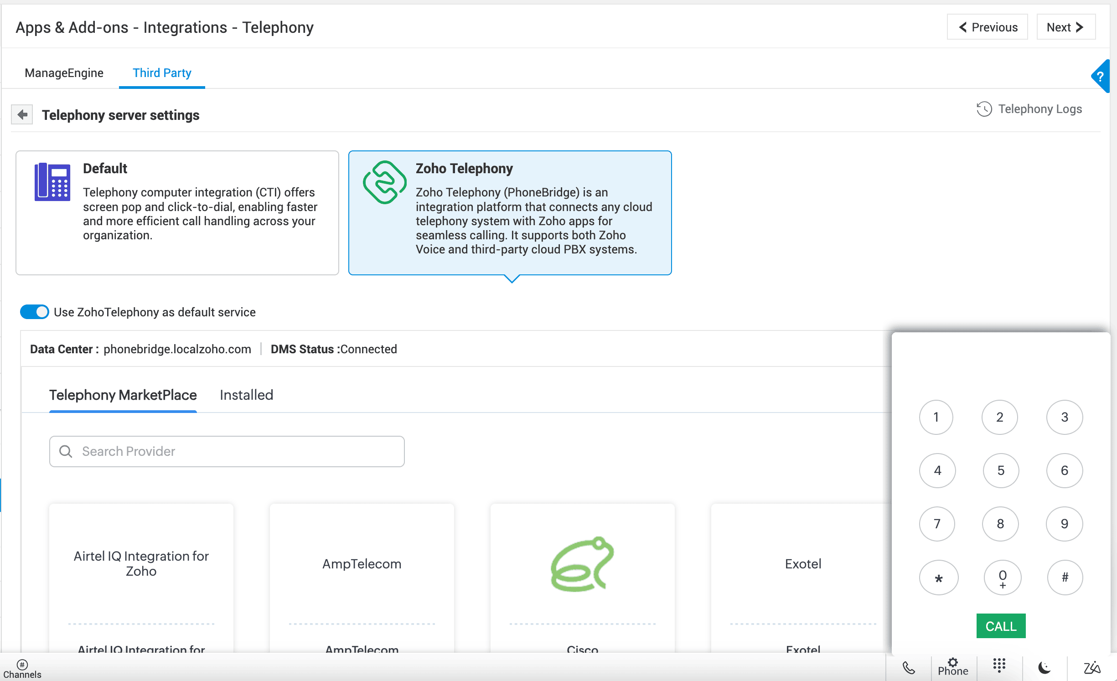The image size is (1117, 681).
Task: Open the blue help question mark icon
Action: point(1101,76)
